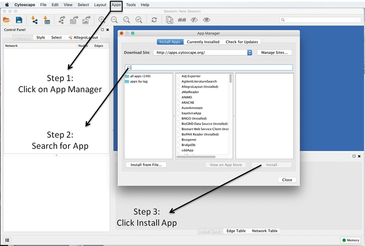Open the Select menu in menu bar

83,5
